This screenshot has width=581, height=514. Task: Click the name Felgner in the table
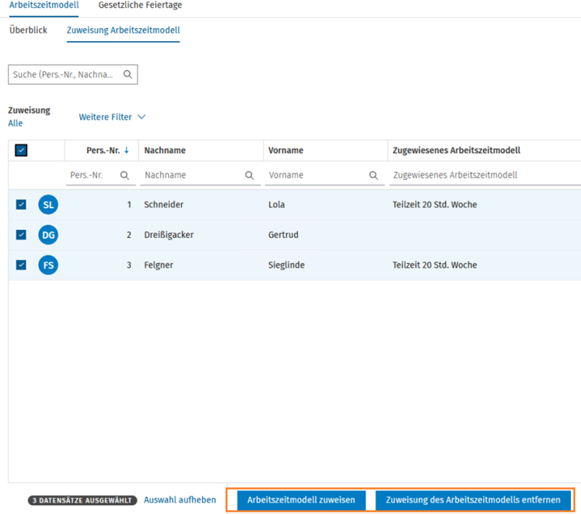[159, 265]
